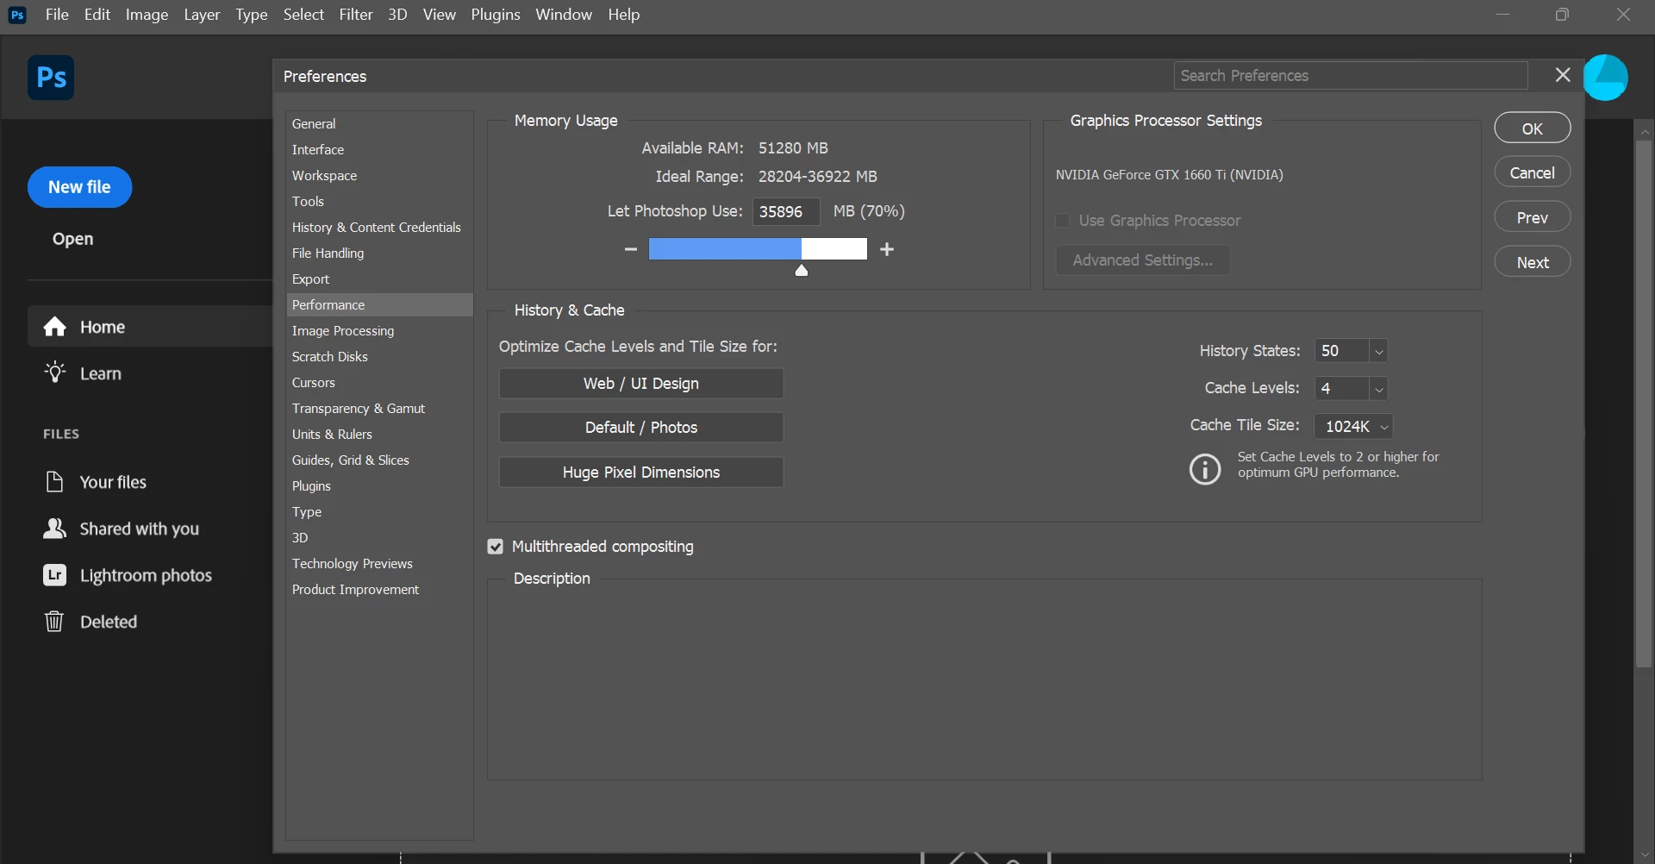The height and width of the screenshot is (864, 1655).
Task: Click the right vertical scrollbar
Action: pyautogui.click(x=1644, y=404)
